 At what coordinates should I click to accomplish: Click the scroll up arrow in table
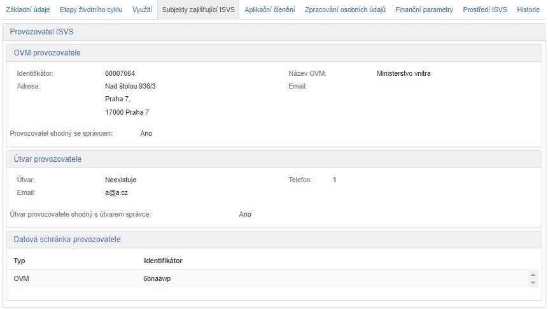point(533,275)
